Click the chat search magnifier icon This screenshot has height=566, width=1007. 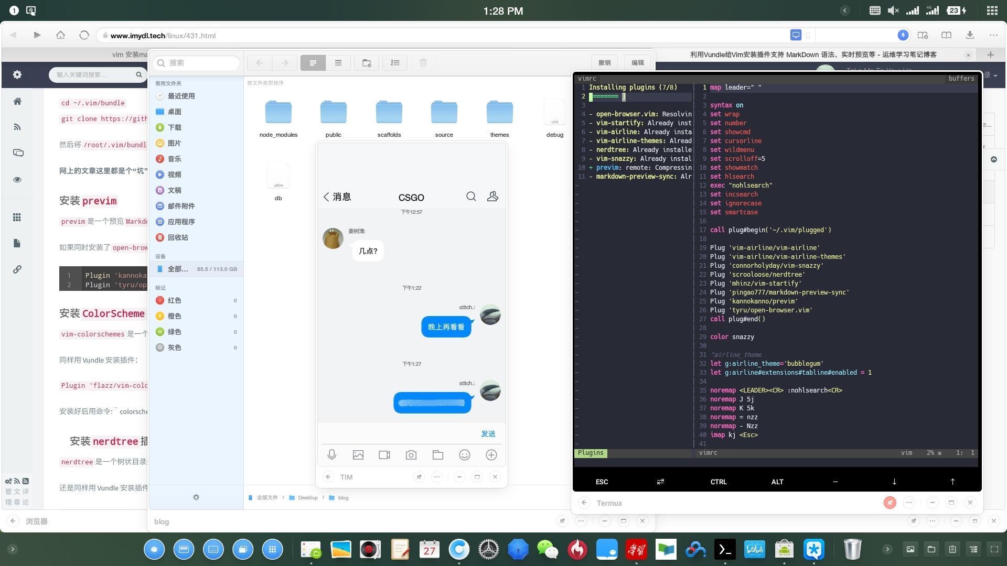pyautogui.click(x=471, y=197)
